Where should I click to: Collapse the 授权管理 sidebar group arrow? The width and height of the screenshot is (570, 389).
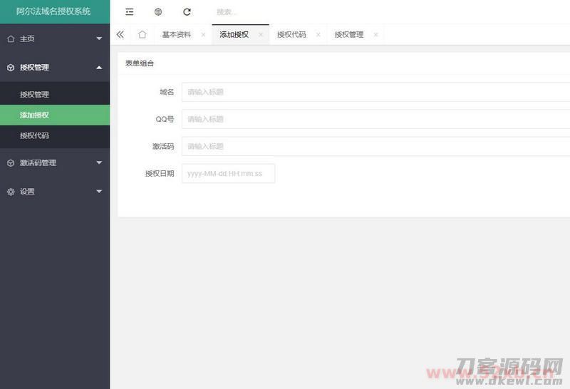click(x=99, y=68)
